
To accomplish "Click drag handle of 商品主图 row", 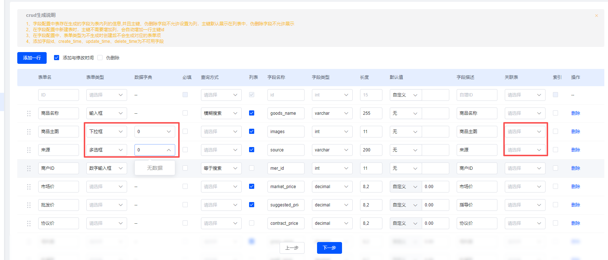I will (x=29, y=132).
